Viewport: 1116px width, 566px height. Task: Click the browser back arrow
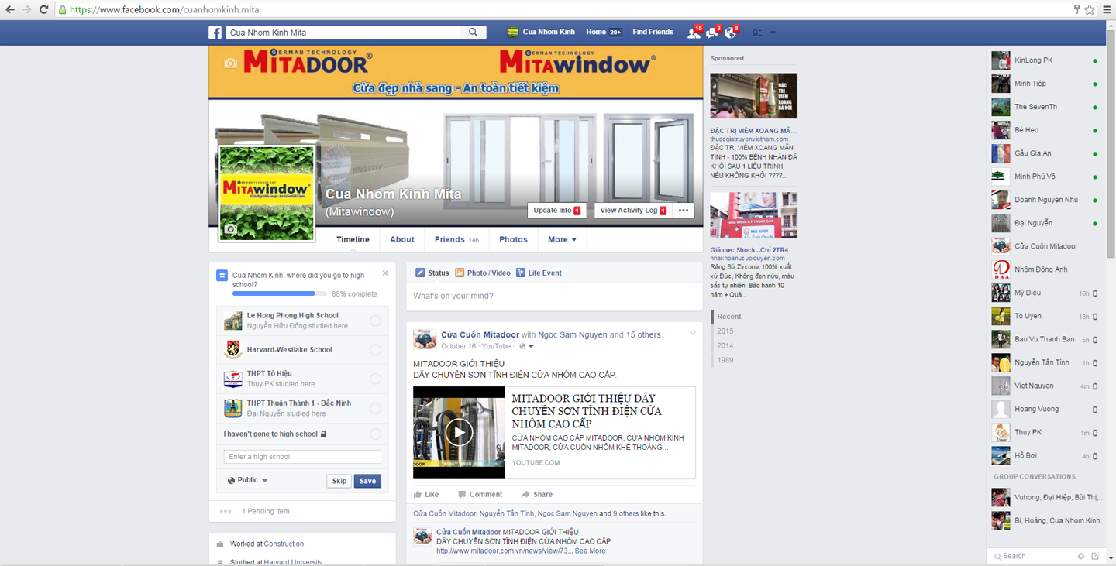coord(10,9)
